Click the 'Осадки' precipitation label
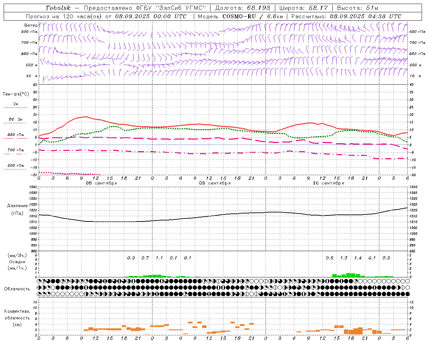Image resolution: width=427 pixels, height=341 pixels. point(17,262)
